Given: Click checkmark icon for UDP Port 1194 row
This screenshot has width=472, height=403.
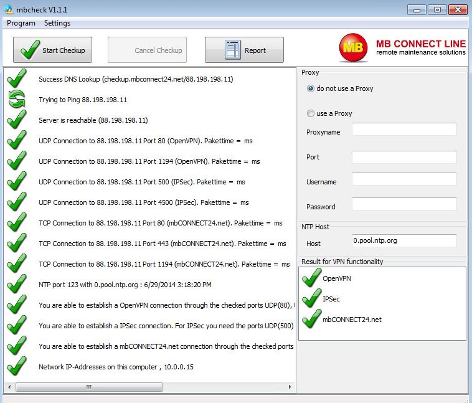Looking at the screenshot, I should 17,160.
